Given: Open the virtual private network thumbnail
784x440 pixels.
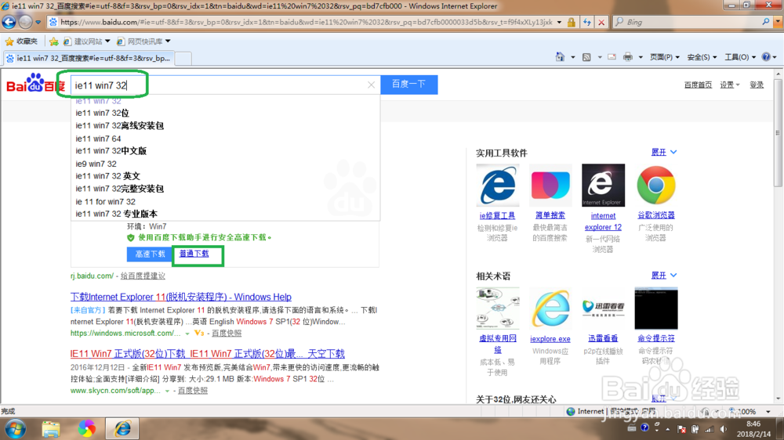Looking at the screenshot, I should (x=498, y=308).
